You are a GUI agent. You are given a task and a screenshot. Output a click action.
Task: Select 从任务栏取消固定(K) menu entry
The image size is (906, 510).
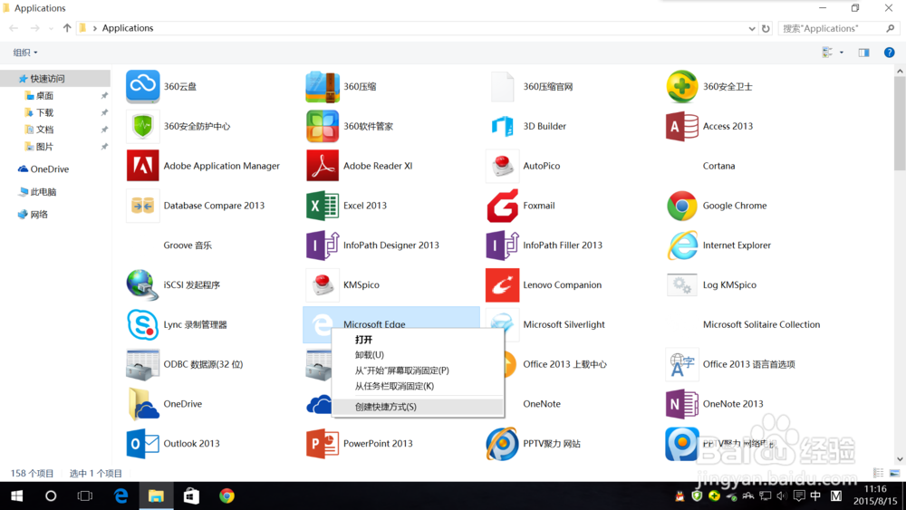coord(418,386)
